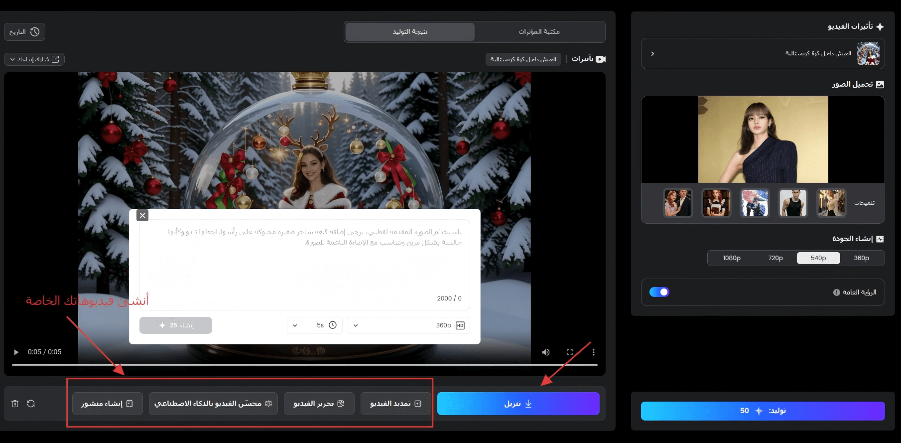Close the prompt popup with X
The width and height of the screenshot is (901, 443).
click(142, 215)
